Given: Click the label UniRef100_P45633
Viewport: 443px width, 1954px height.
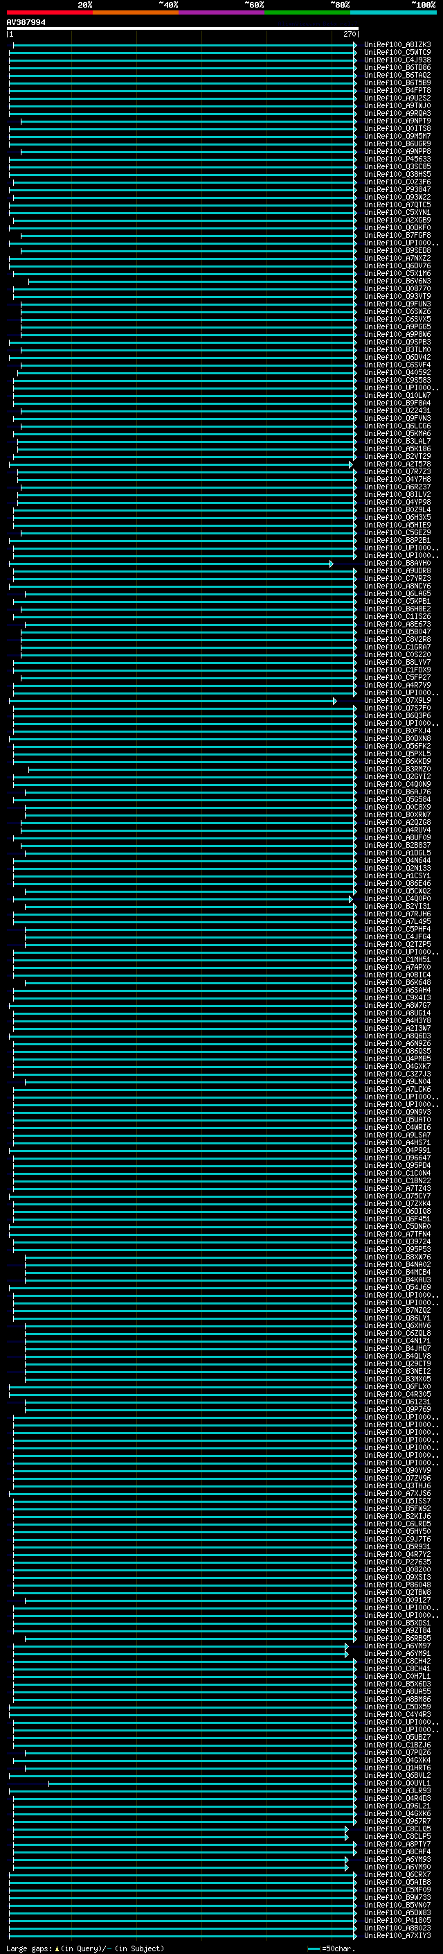Looking at the screenshot, I should [x=397, y=159].
